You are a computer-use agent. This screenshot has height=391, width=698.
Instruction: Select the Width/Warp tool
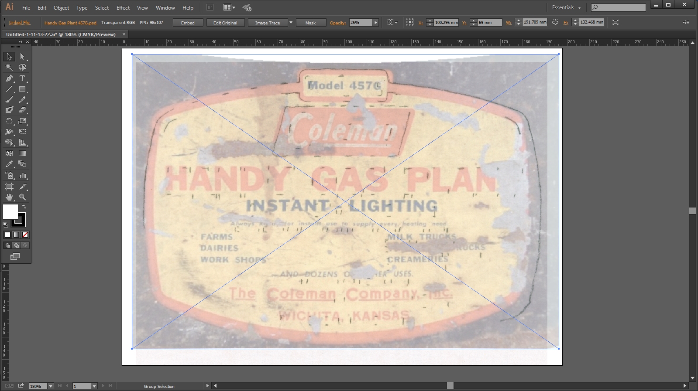(x=9, y=132)
